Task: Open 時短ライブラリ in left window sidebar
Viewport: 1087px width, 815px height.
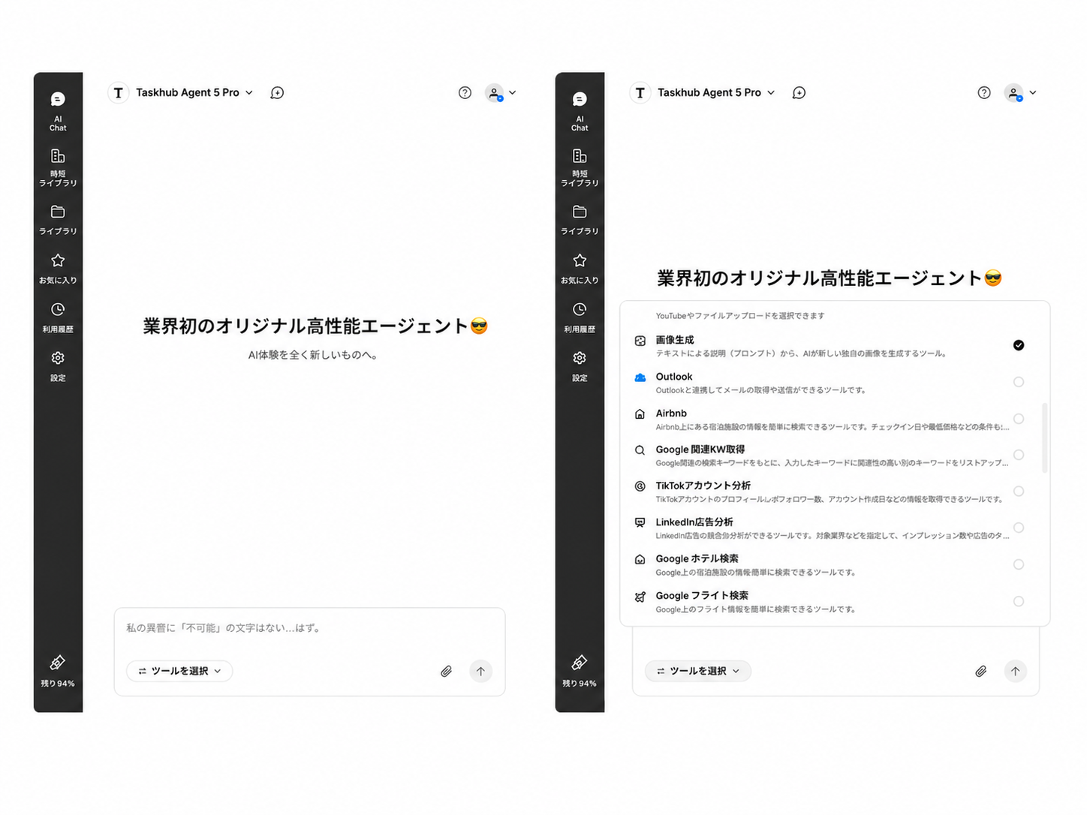Action: coord(58,167)
